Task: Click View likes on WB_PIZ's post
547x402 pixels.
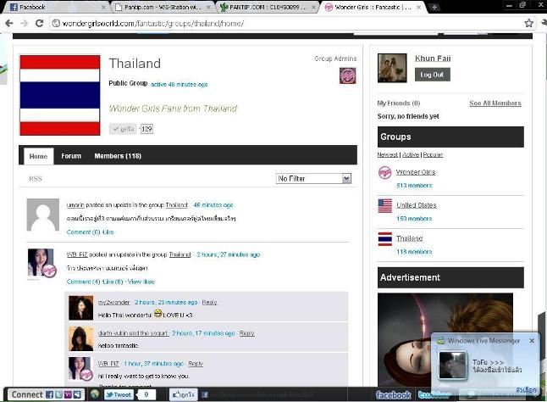Action: pyautogui.click(x=141, y=282)
